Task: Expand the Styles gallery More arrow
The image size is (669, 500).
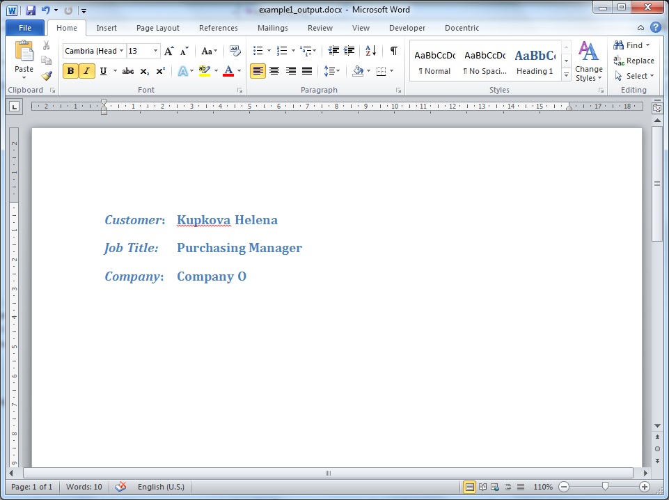Action: pyautogui.click(x=566, y=75)
